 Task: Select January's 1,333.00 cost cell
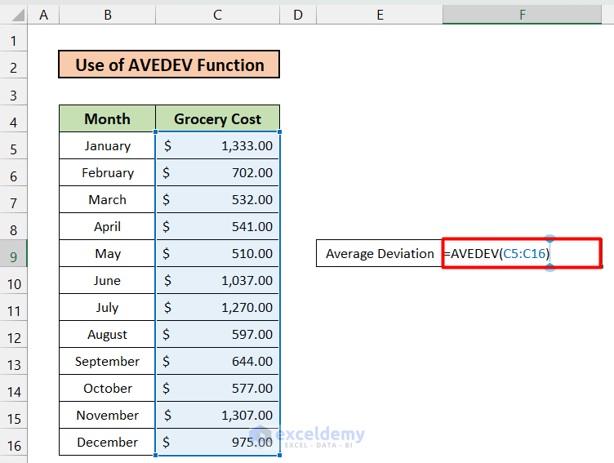coord(217,146)
